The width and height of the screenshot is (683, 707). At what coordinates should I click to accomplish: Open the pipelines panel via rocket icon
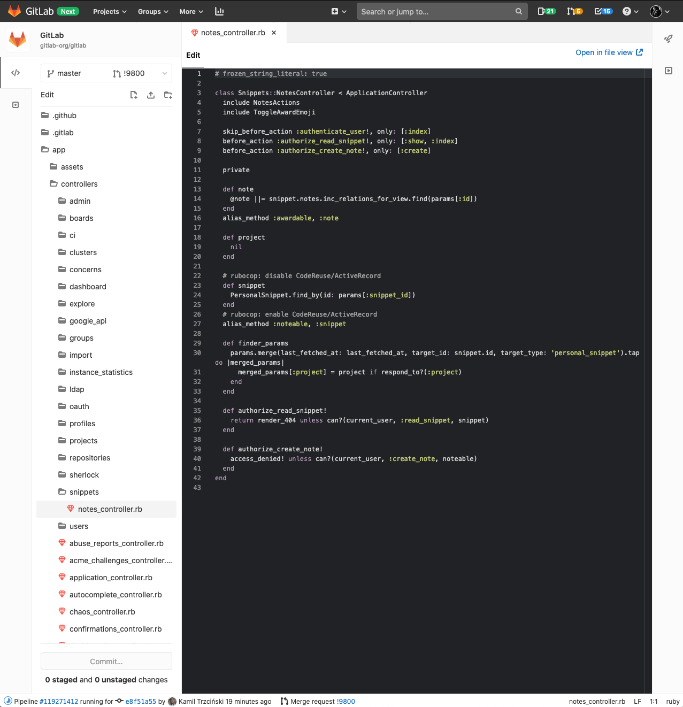pos(669,39)
